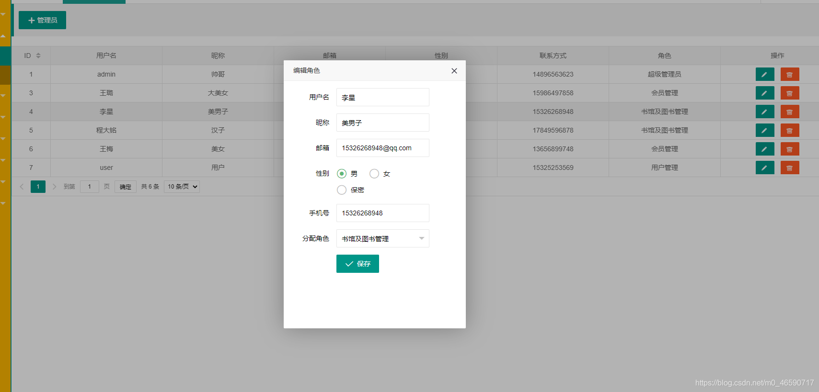Click the 保存 save button
Image resolution: width=819 pixels, height=392 pixels.
(358, 264)
